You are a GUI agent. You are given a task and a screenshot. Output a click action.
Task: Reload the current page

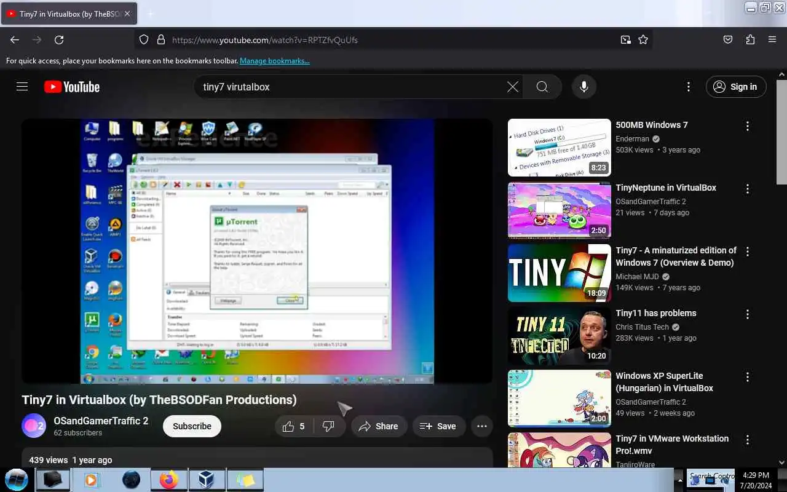(x=59, y=40)
